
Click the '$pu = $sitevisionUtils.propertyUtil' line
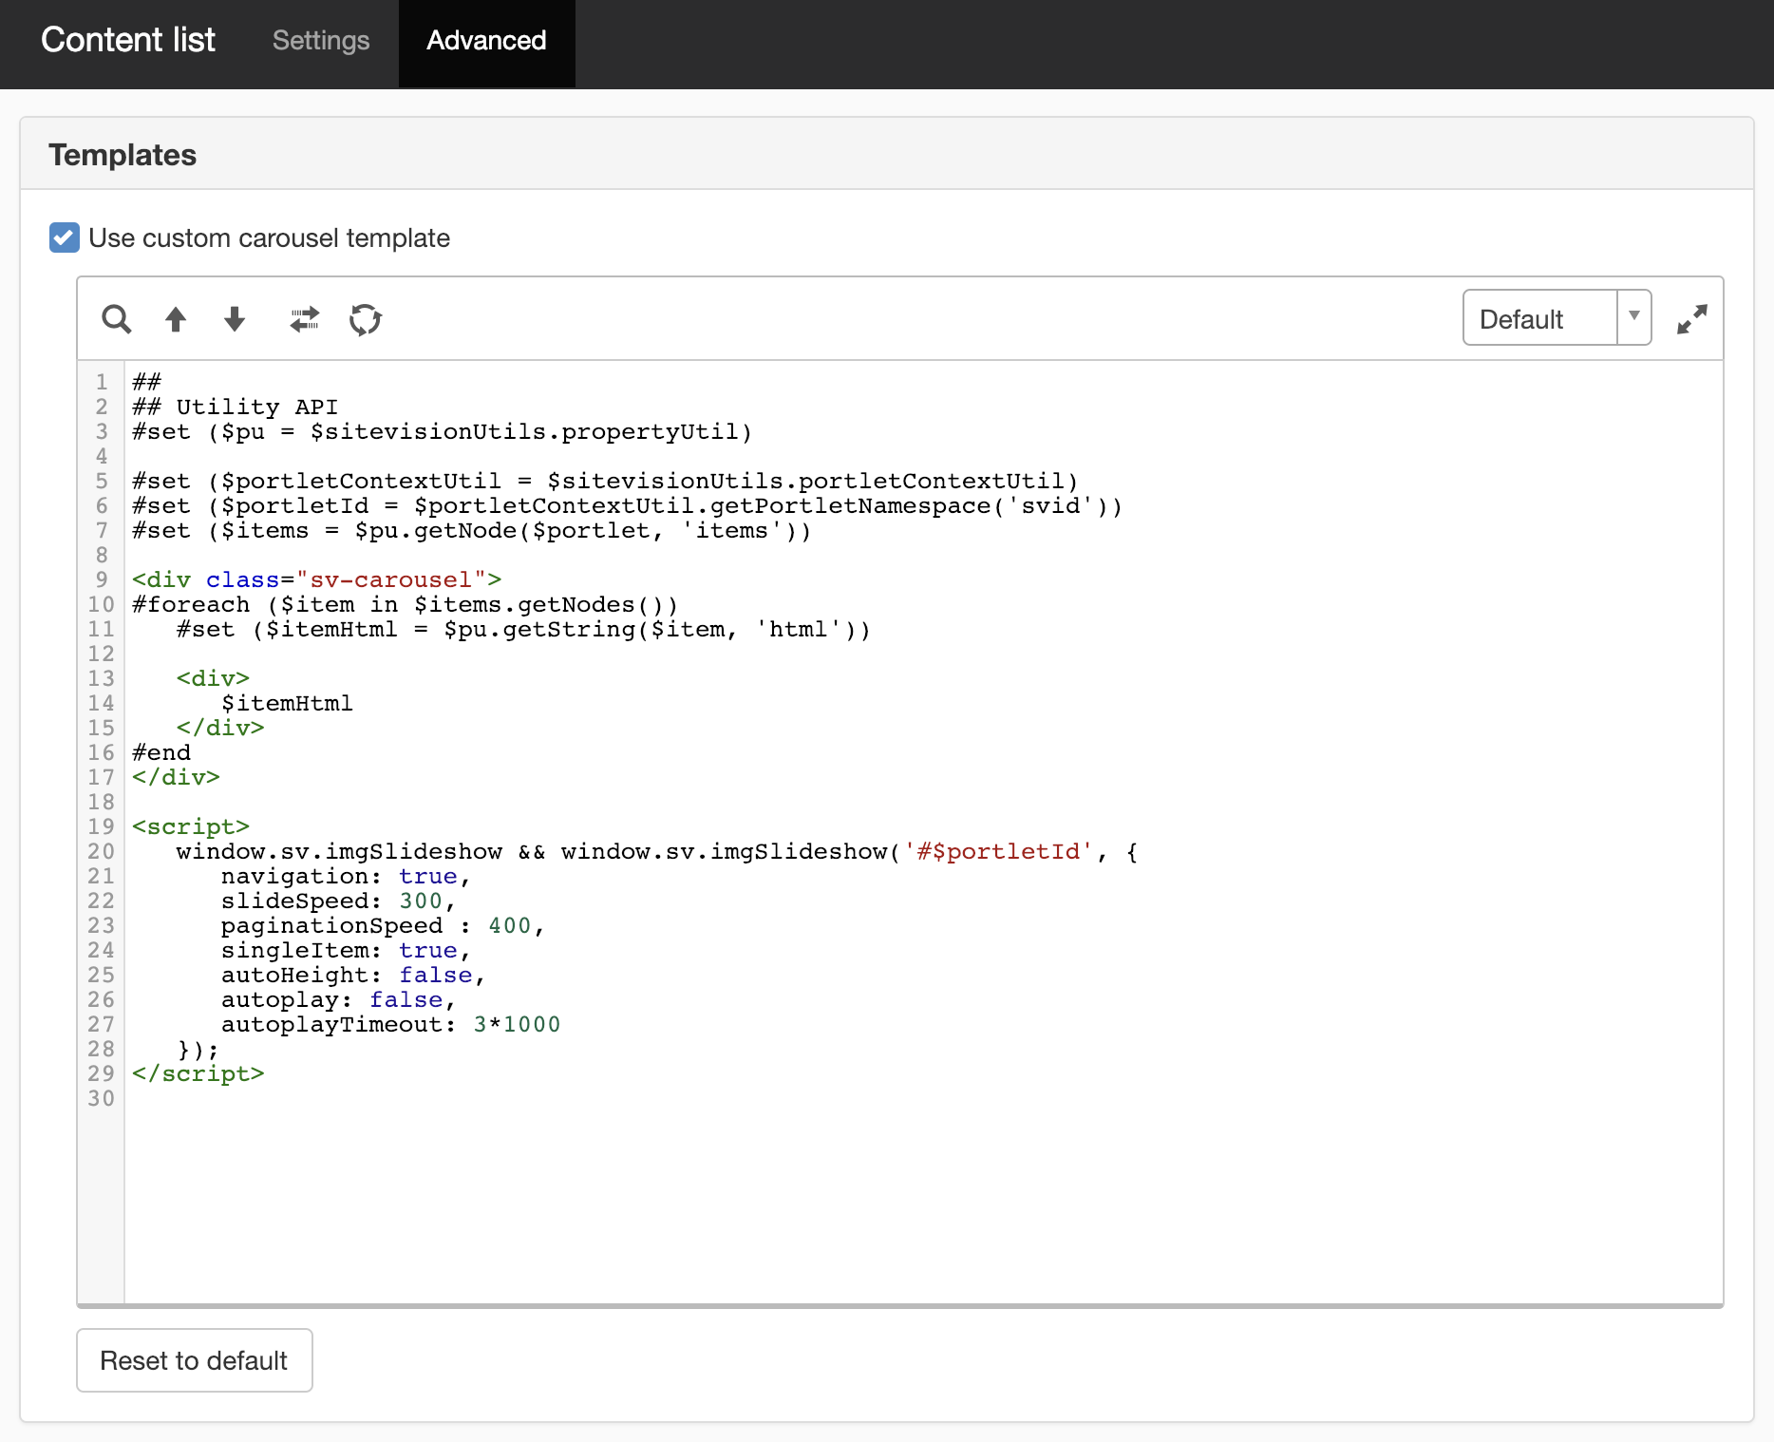(x=443, y=431)
